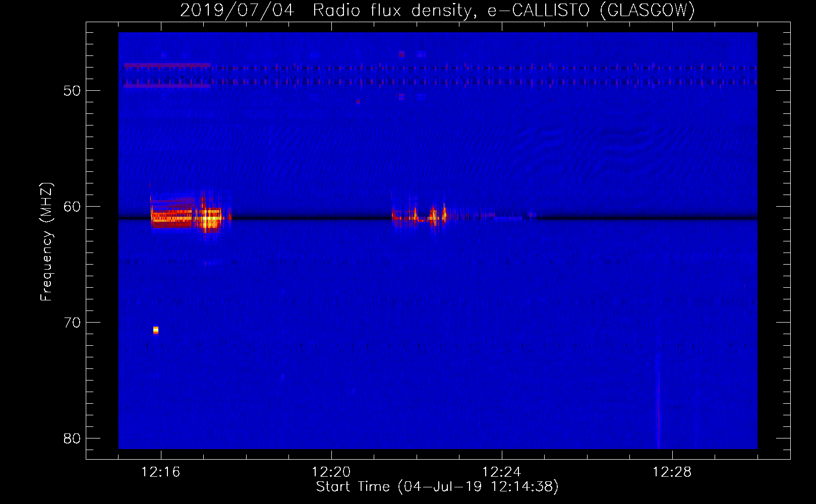Click the 'Frequency (MHZ)' axis label
The width and height of the screenshot is (816, 504).
(46, 242)
